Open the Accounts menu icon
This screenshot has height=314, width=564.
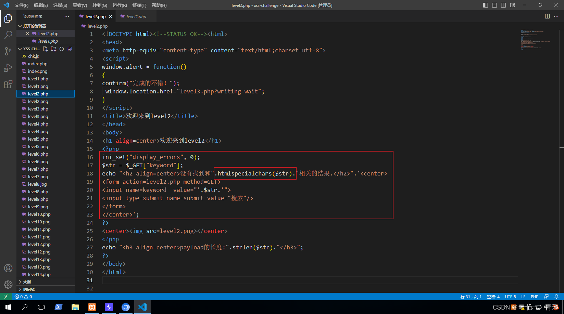[x=8, y=268]
